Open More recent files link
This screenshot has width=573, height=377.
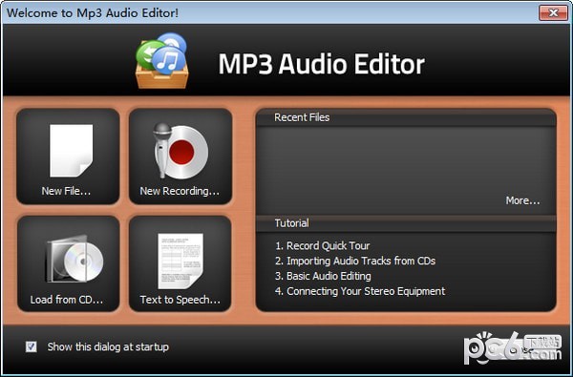coord(522,200)
